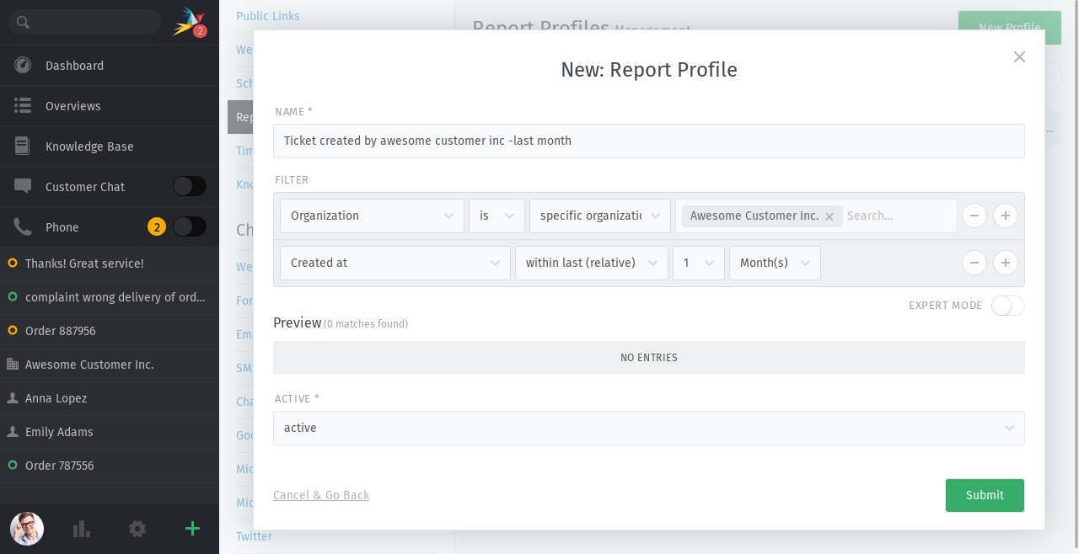Click Anna Lopez user icon
Viewport: 1079px width, 554px height.
13,398
